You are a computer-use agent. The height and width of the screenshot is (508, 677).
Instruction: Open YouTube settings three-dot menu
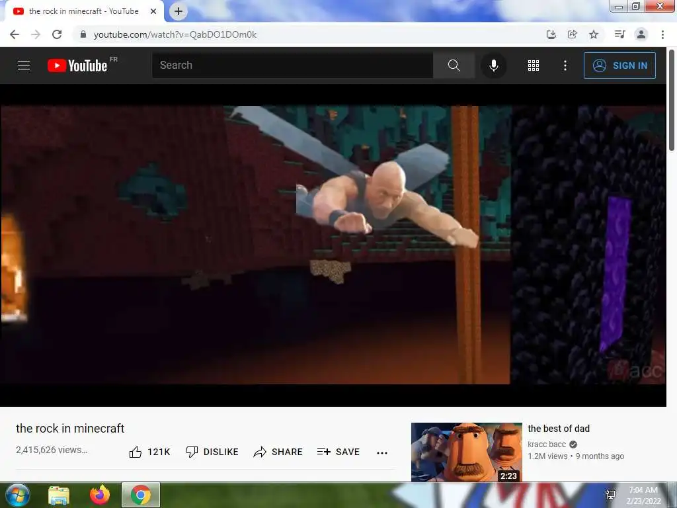click(565, 65)
